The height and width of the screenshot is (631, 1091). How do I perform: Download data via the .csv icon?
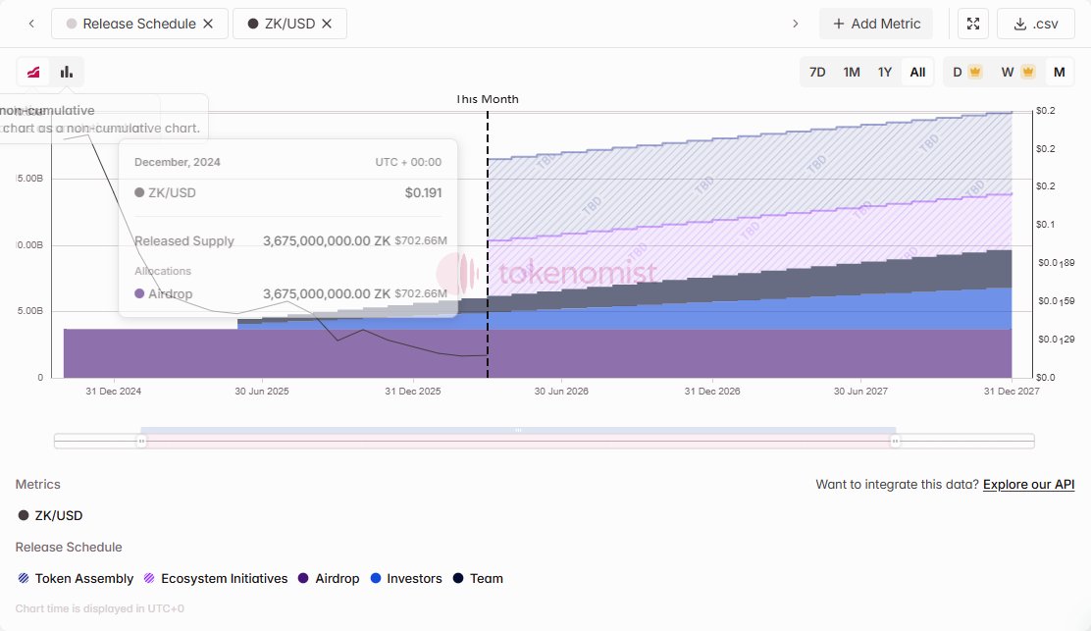coord(1035,24)
